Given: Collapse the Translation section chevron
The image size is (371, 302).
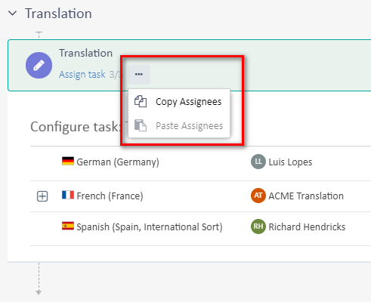Looking at the screenshot, I should coord(13,14).
